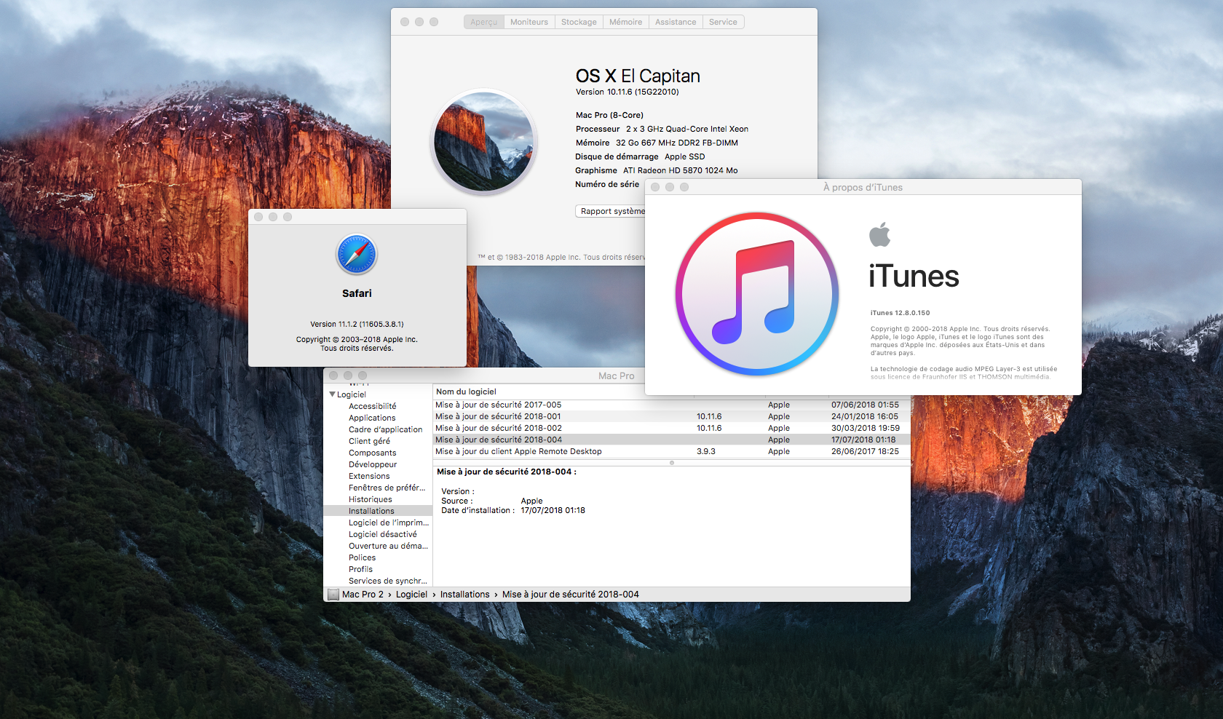The width and height of the screenshot is (1223, 719).
Task: Click the Rapport système button
Action: 611,211
